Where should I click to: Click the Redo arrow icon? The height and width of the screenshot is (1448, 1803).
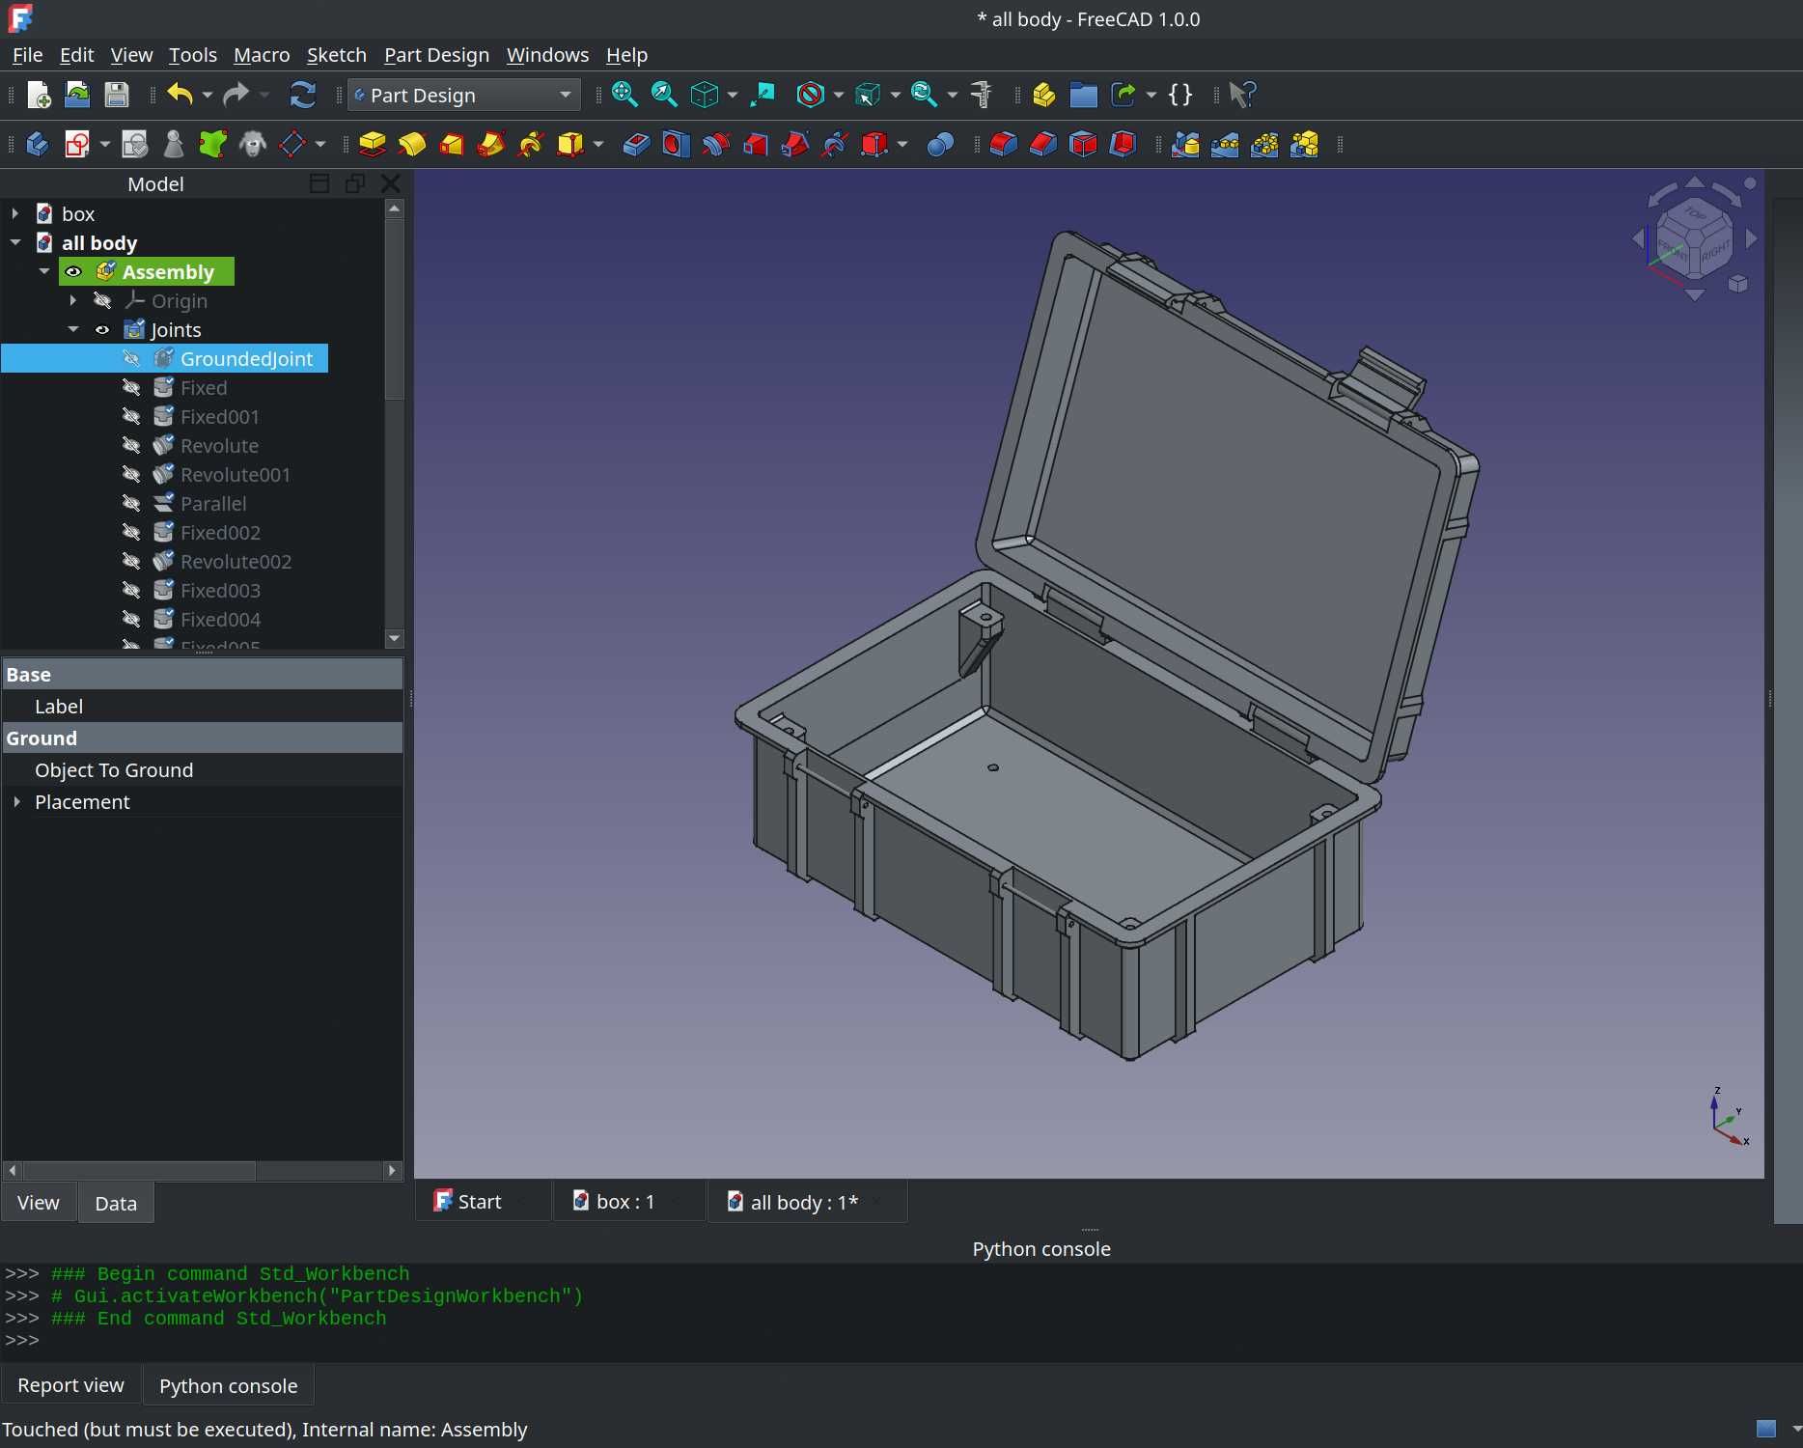coord(236,95)
